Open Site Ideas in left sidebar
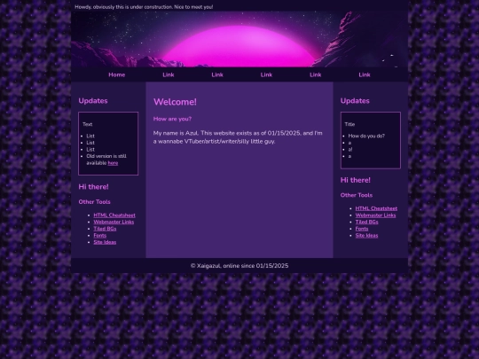 point(105,242)
